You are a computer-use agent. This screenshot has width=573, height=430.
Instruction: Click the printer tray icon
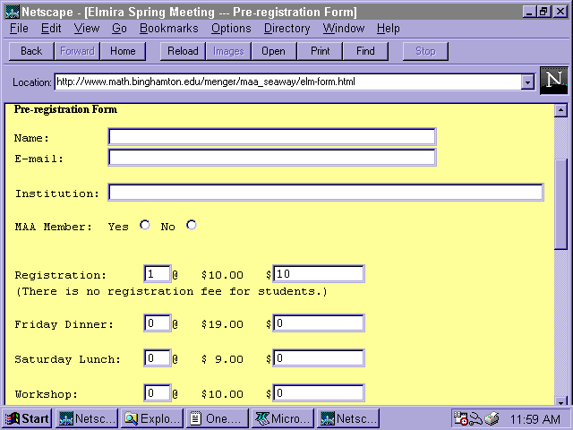coord(492,418)
